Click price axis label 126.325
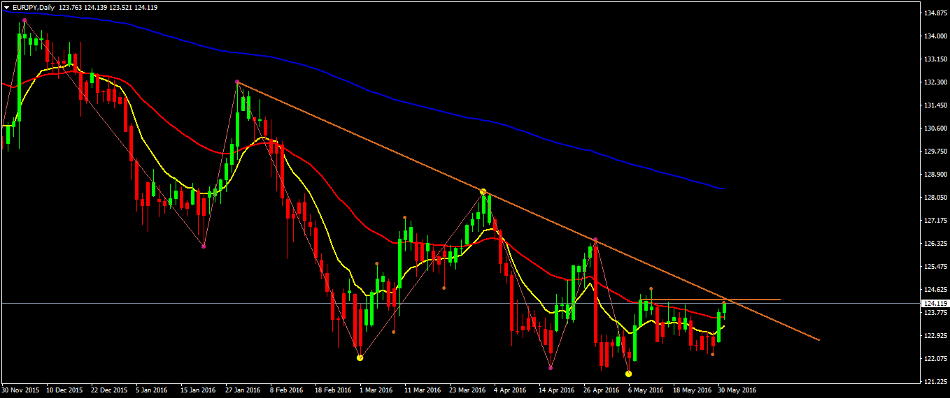The image size is (950, 398). 935,244
